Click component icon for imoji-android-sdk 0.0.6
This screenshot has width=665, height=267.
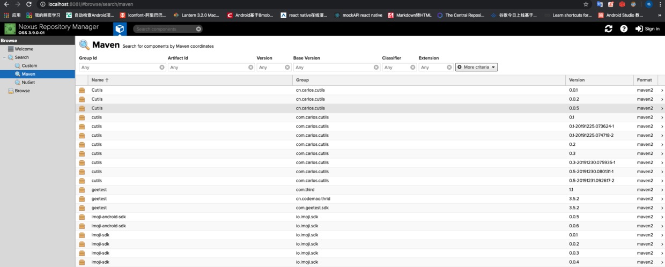82,226
